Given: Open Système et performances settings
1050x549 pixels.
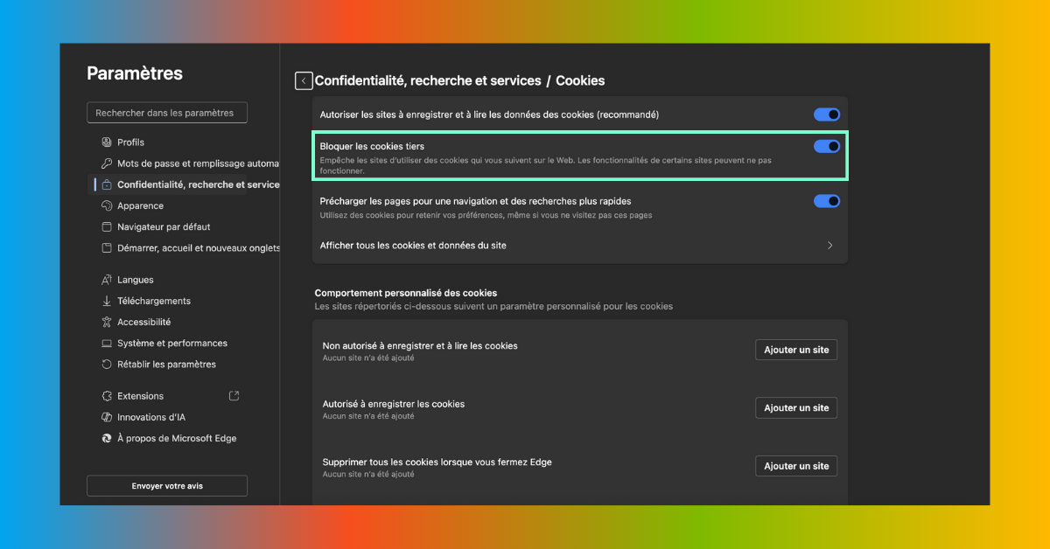Looking at the screenshot, I should coord(171,344).
